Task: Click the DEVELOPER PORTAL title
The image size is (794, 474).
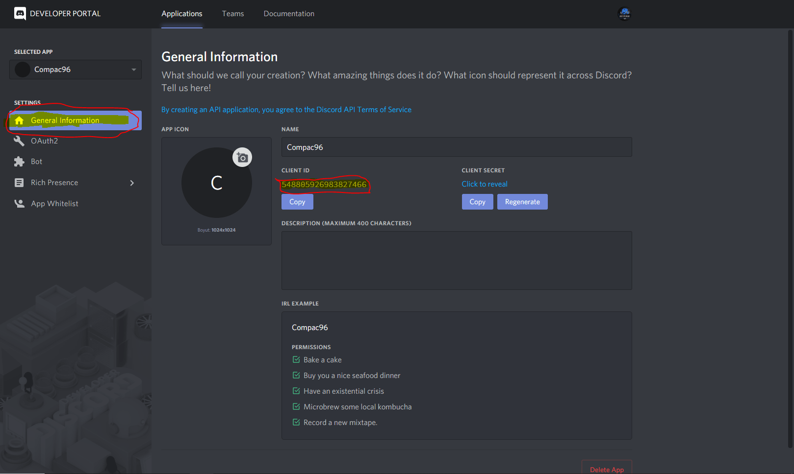Action: (x=65, y=14)
